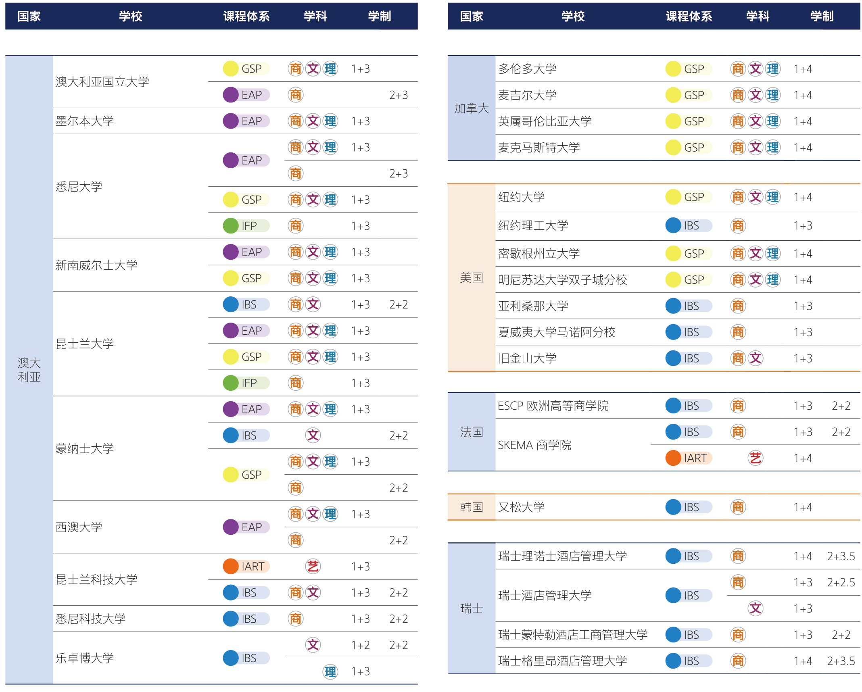Click the IART badge under SKEMA 商学院
The image size is (862, 692).
click(x=689, y=458)
